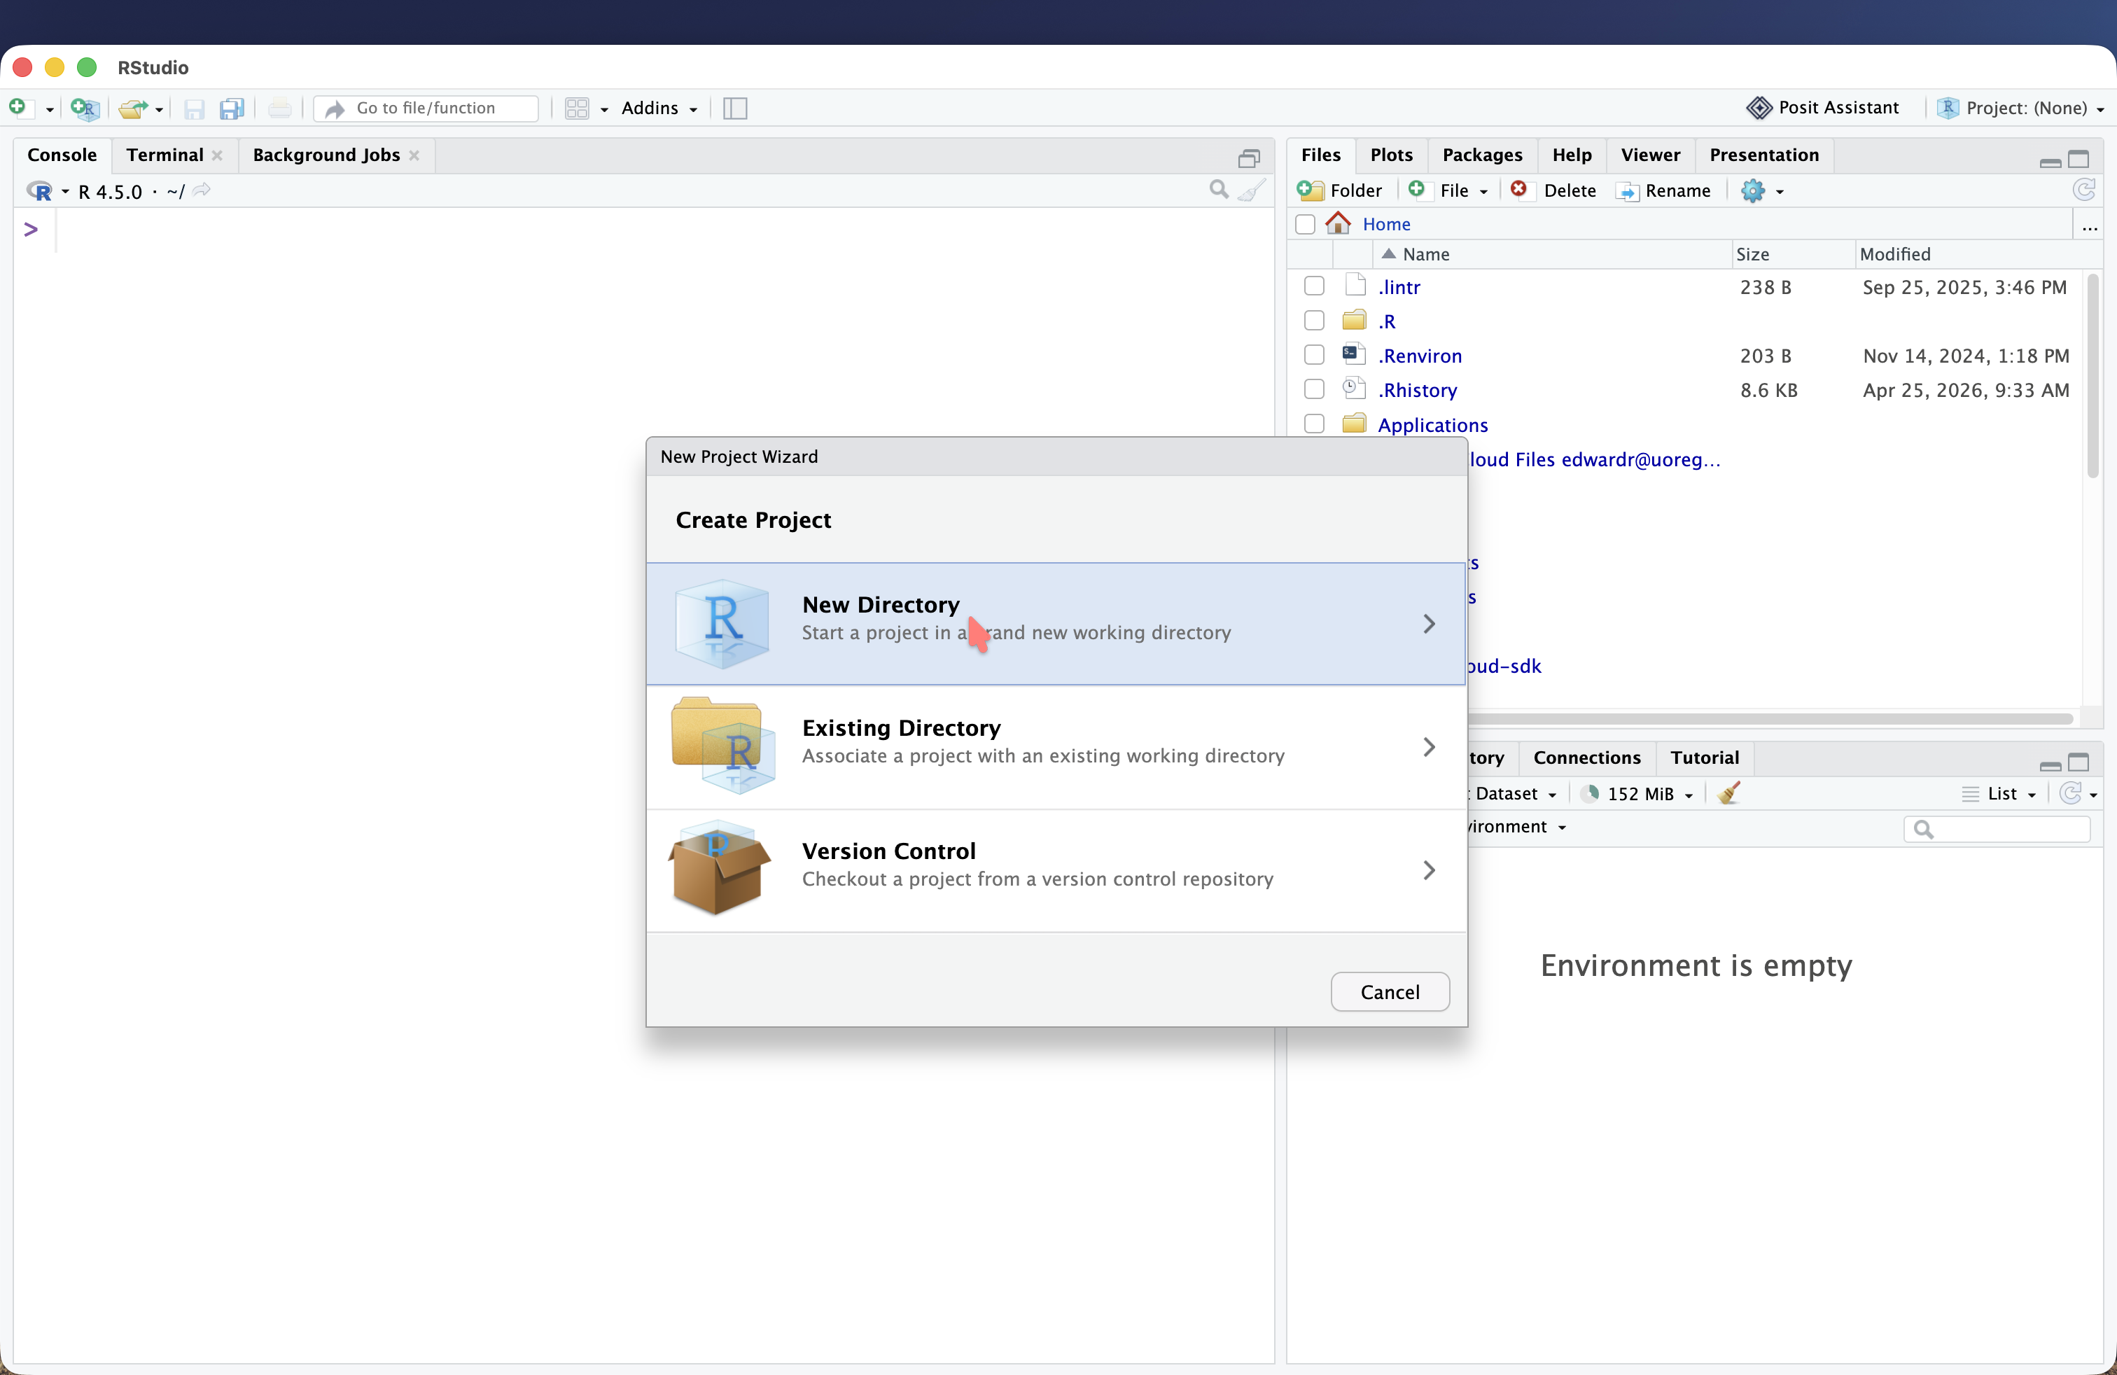Switch to the Terminal tab
2117x1375 pixels.
165,155
